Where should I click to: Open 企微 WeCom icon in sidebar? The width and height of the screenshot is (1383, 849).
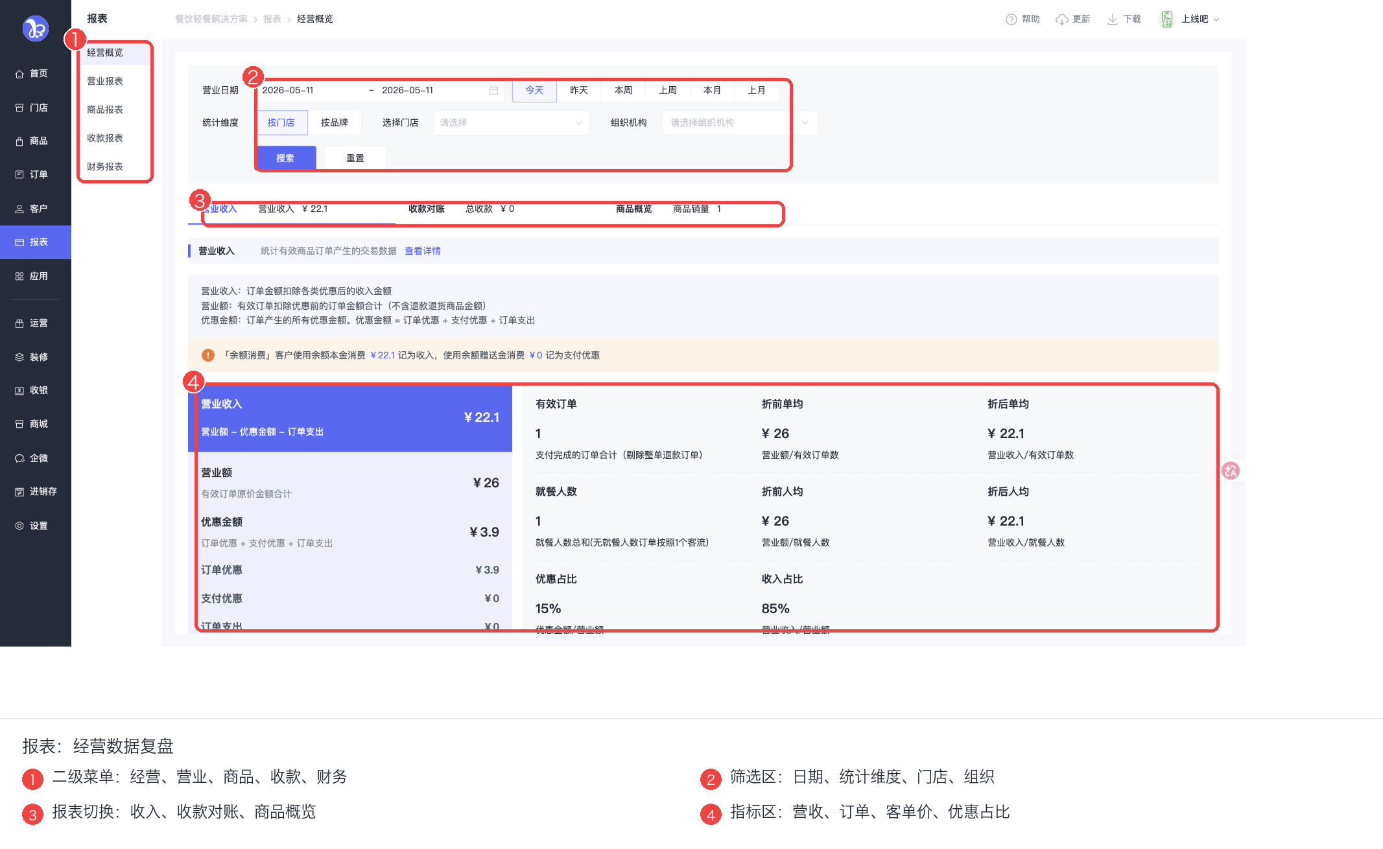coord(19,458)
